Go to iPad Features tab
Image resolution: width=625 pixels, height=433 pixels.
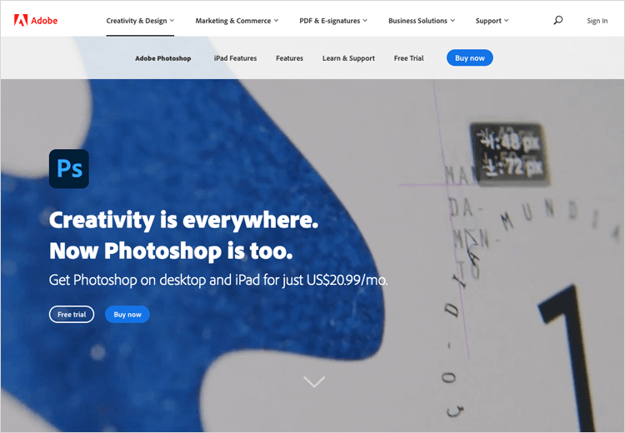pos(235,58)
